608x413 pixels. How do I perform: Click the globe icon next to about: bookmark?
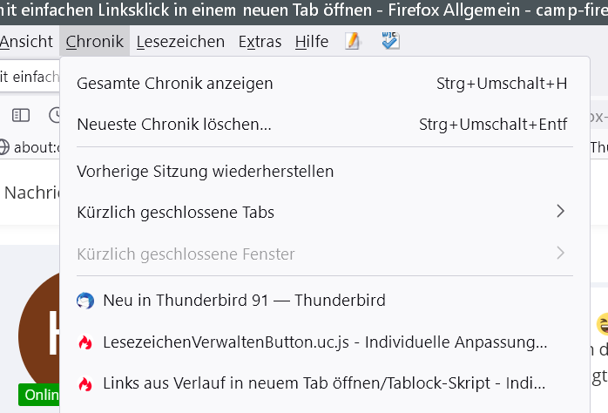point(3,146)
